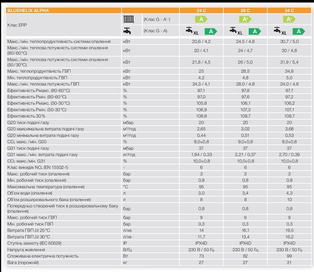The image size is (314, 272).
Task: Click the dark green hot-water A label under 34 C
Action: pos(299,31)
